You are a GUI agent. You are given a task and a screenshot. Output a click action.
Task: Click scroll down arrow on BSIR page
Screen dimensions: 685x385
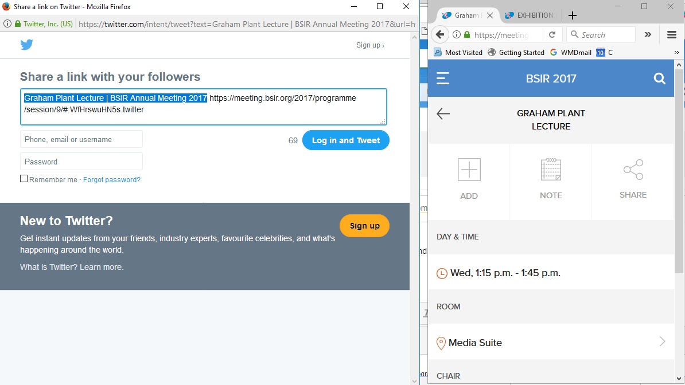coord(679,379)
